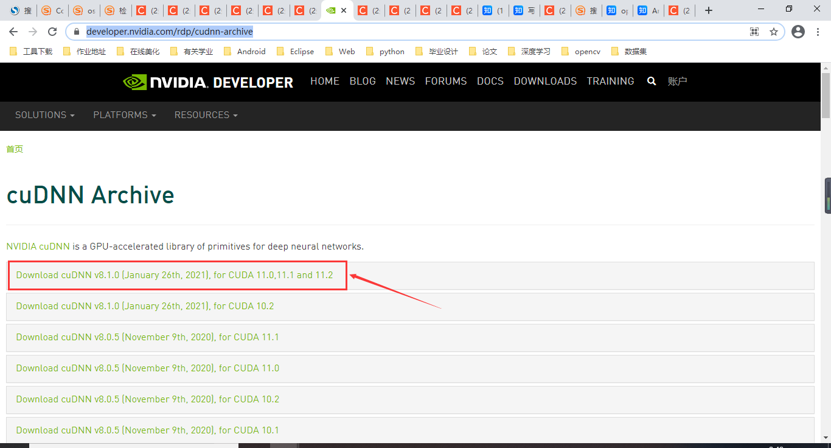The height and width of the screenshot is (448, 831).
Task: Open 论文 bookmark folder
Action: (x=483, y=52)
